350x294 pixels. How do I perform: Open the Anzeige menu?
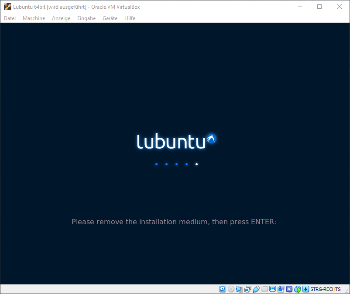tap(61, 18)
